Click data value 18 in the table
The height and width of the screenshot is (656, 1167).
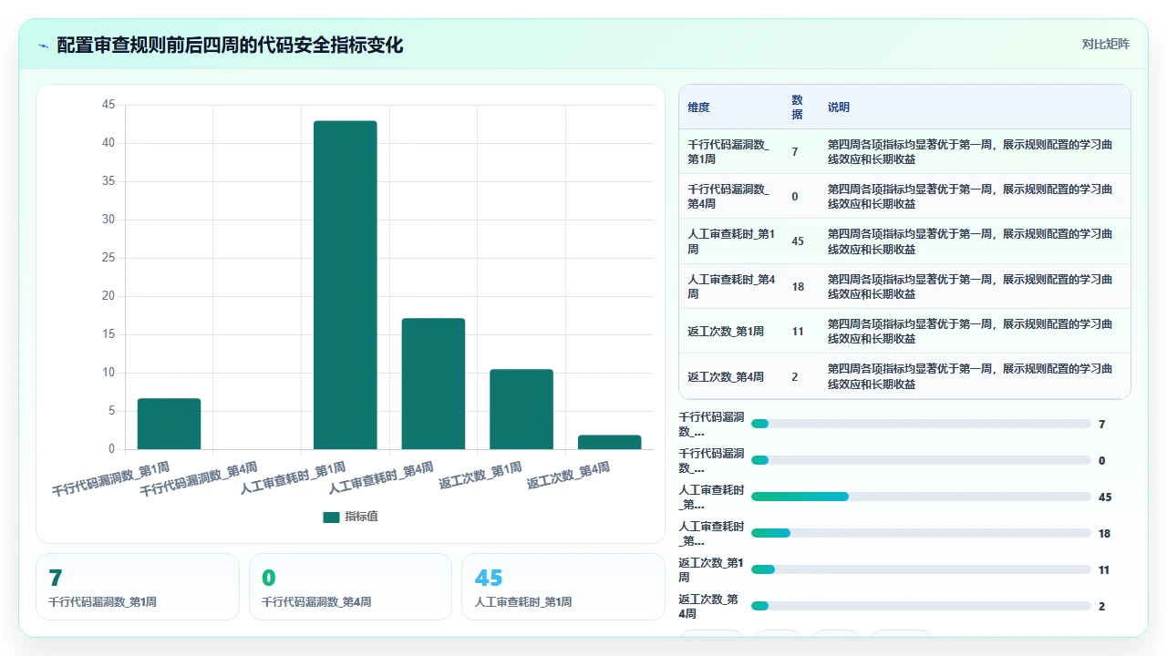click(798, 286)
